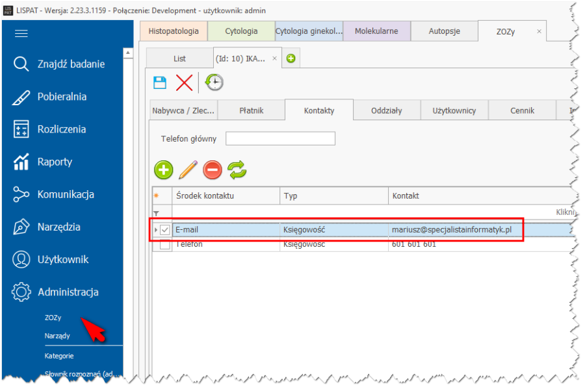Open the history clock icon

click(x=214, y=82)
